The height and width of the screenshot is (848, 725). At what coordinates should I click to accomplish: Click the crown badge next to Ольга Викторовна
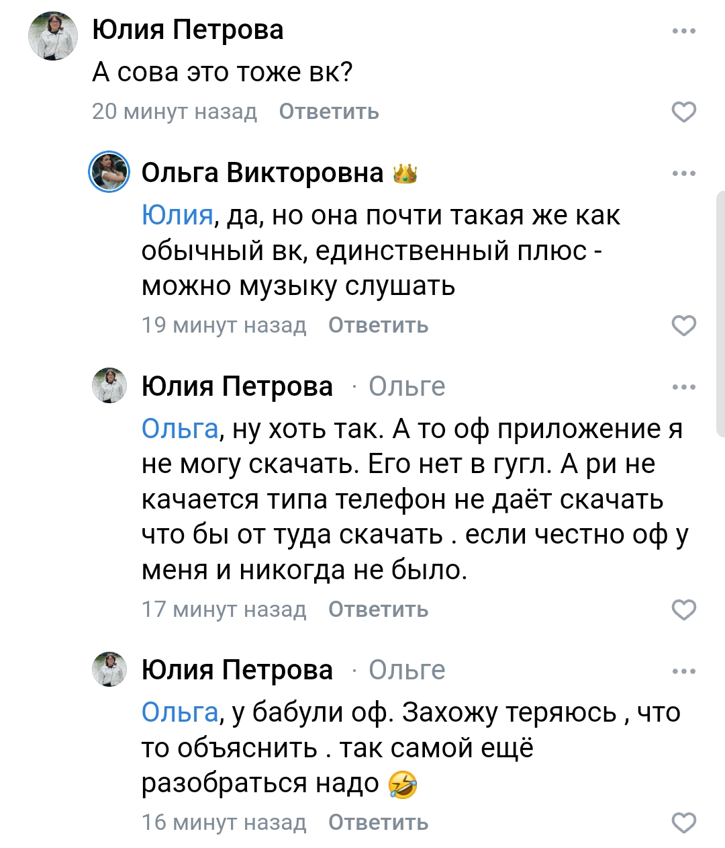click(405, 173)
